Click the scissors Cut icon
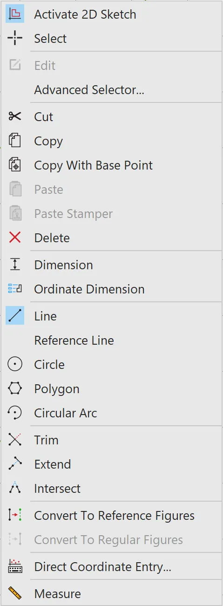 point(15,116)
